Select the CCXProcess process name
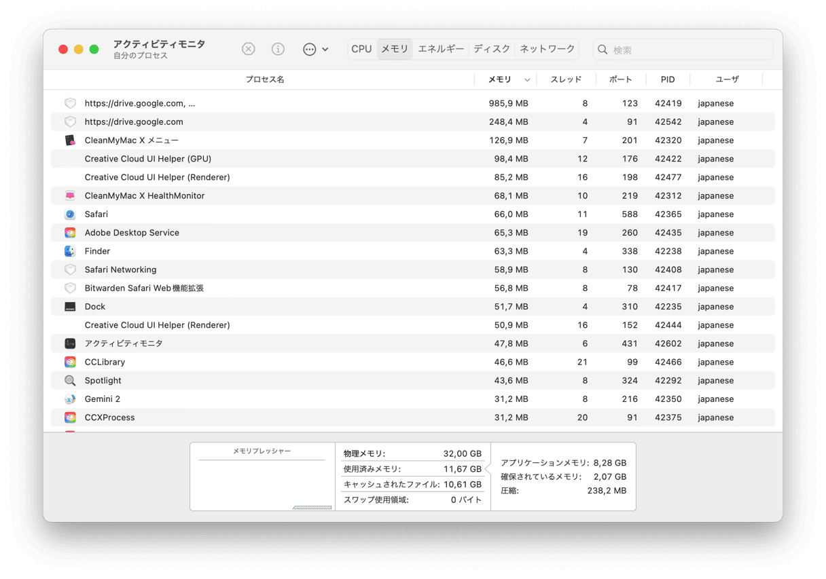Screen dimensions: 826x579 pyautogui.click(x=109, y=417)
